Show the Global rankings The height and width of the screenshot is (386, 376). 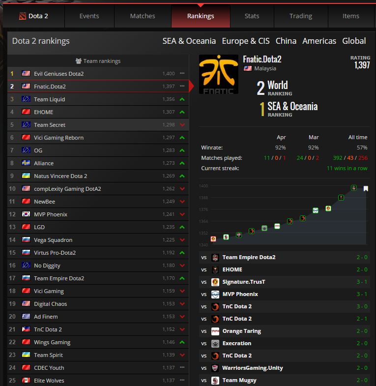(x=354, y=41)
